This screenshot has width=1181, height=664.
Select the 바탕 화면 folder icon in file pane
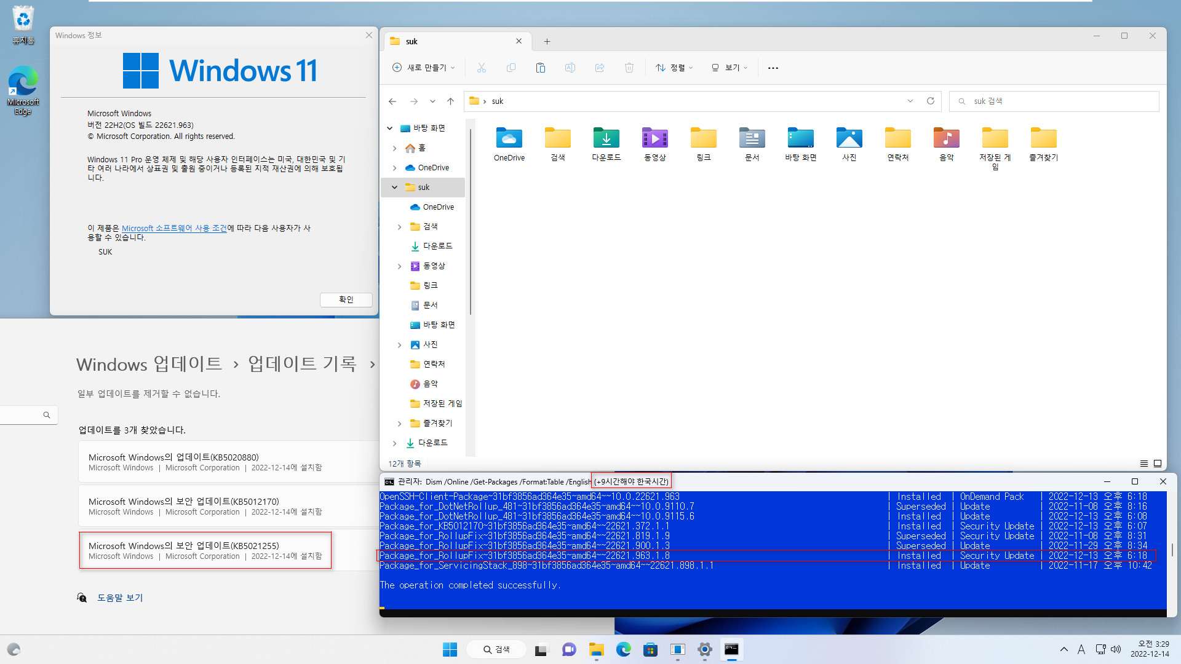pos(801,144)
